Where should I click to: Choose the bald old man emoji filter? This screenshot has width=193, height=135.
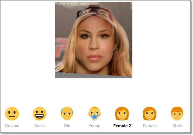click(x=67, y=114)
